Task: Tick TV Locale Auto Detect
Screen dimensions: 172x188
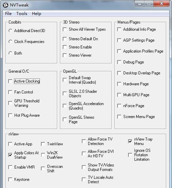Action: pyautogui.click(x=84, y=179)
